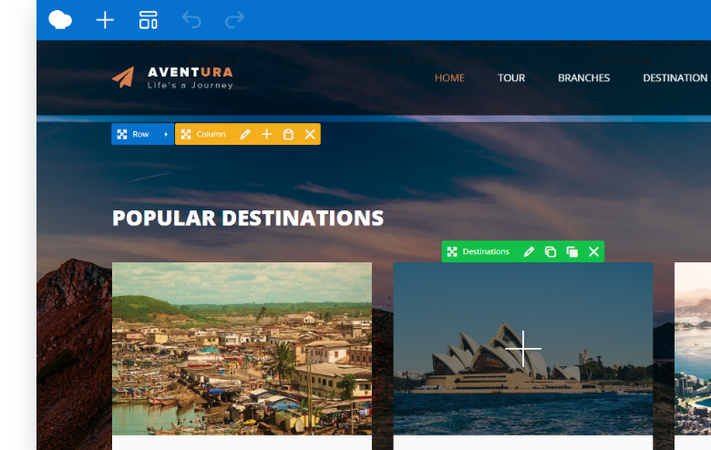This screenshot has width=711, height=450.
Task: Select the Destinations label in controls
Action: 486,251
